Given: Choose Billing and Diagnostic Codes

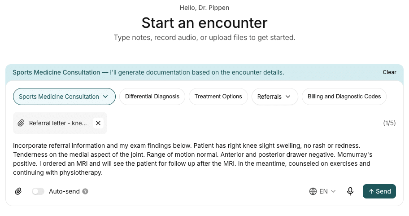Looking at the screenshot, I should click(x=344, y=97).
